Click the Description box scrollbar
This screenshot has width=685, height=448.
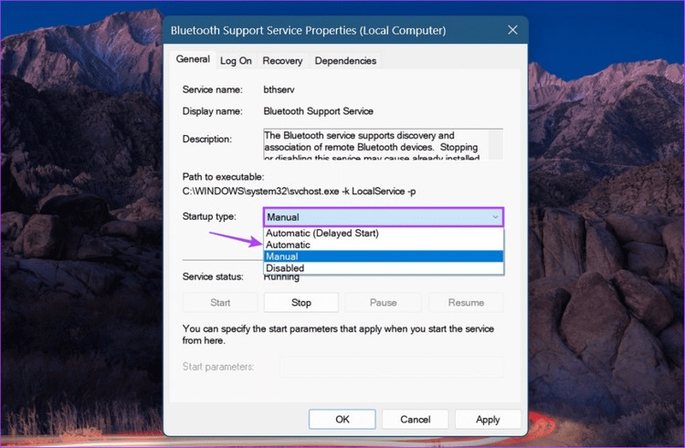(x=496, y=144)
